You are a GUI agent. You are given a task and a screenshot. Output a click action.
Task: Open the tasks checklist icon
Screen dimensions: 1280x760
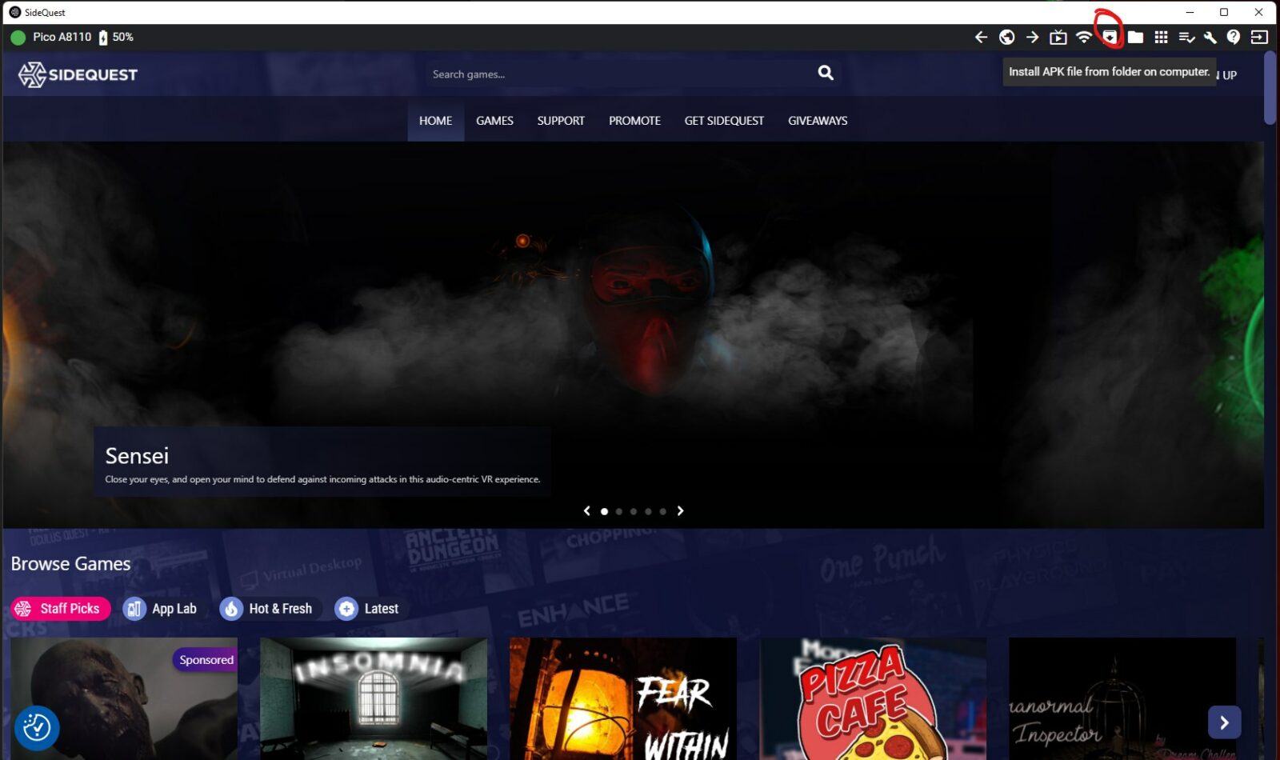(x=1186, y=37)
